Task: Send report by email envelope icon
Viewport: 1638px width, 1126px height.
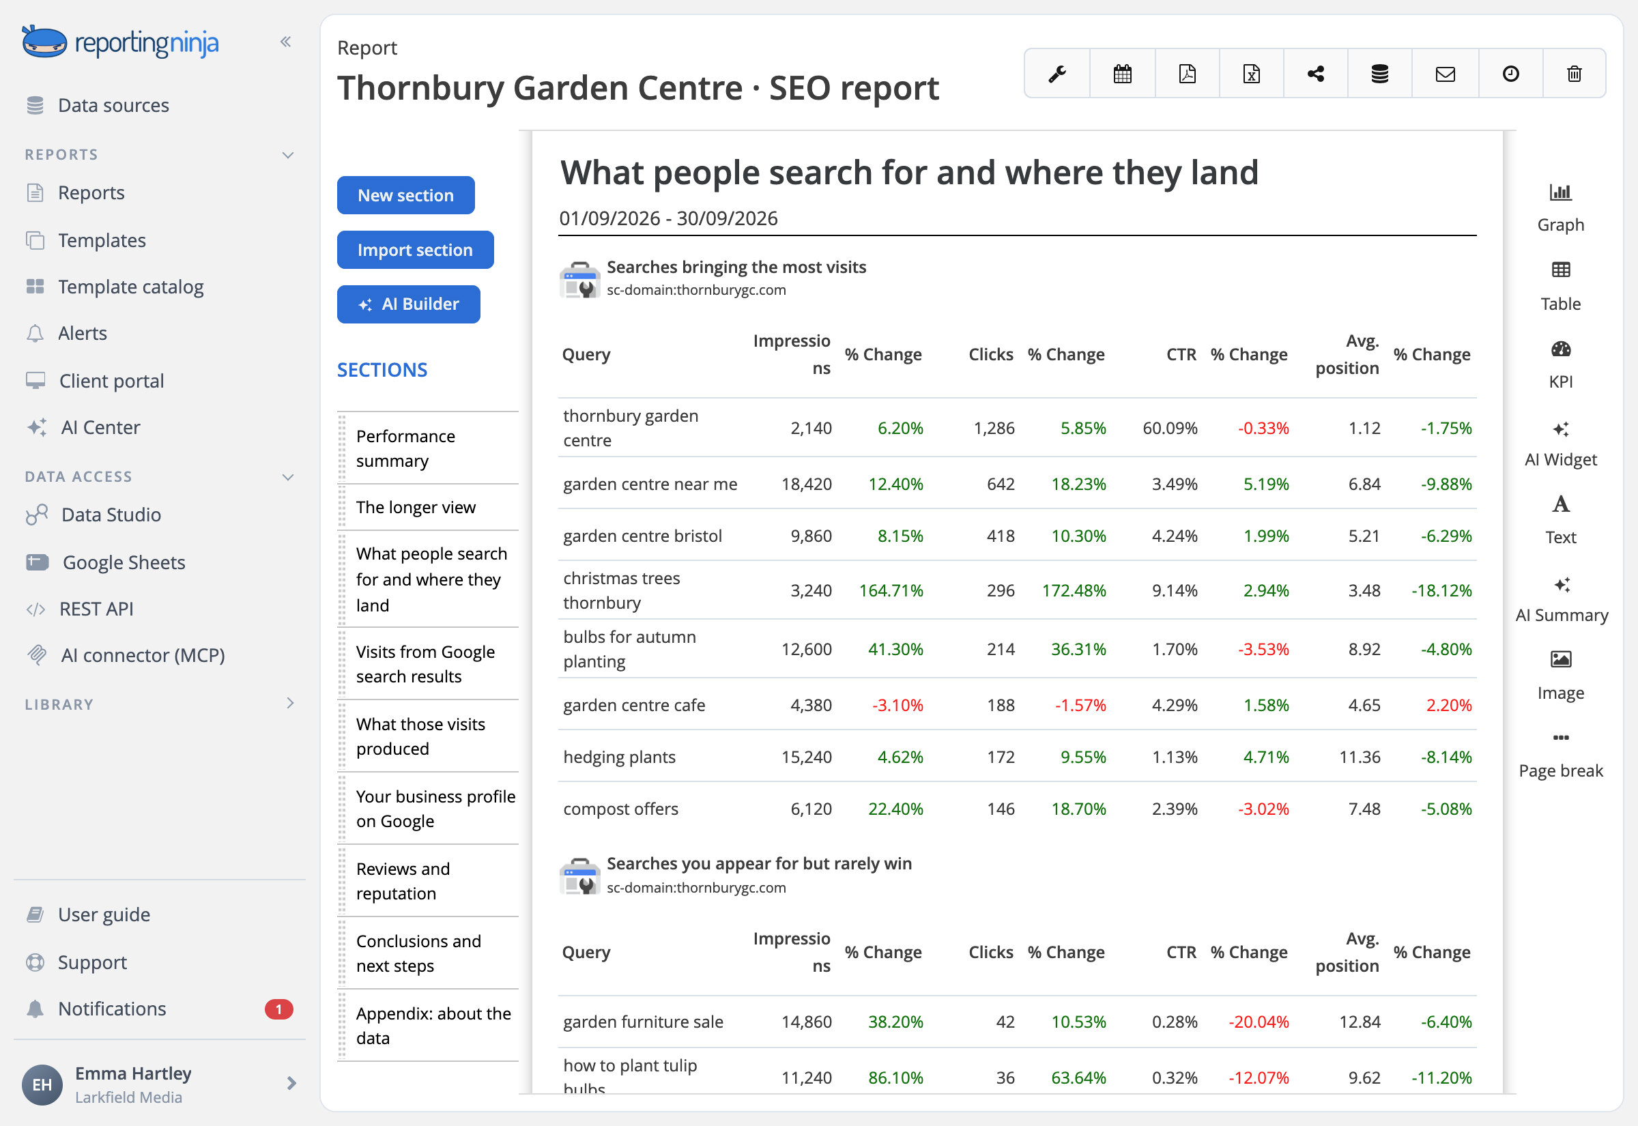Action: point(1446,74)
